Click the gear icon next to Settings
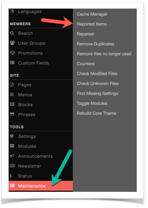 click(x=12, y=136)
